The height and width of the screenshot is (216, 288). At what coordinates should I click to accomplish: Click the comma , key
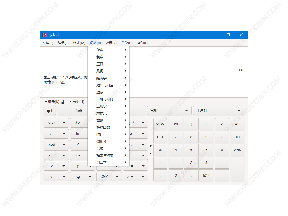pyautogui.click(x=160, y=175)
